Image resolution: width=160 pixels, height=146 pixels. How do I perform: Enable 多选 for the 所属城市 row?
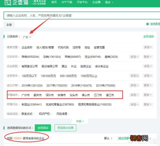click(134, 95)
